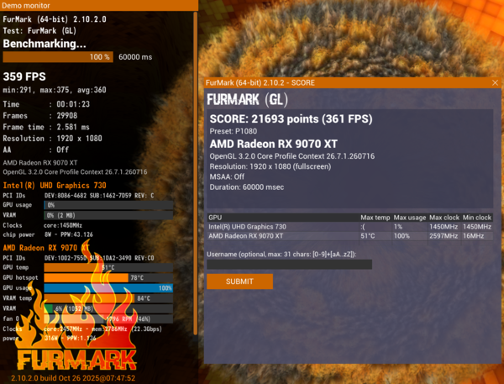Viewport: 504px width, 384px height.
Task: Select Intel(R) UHD Graphics 730 table row
Action: (350, 227)
